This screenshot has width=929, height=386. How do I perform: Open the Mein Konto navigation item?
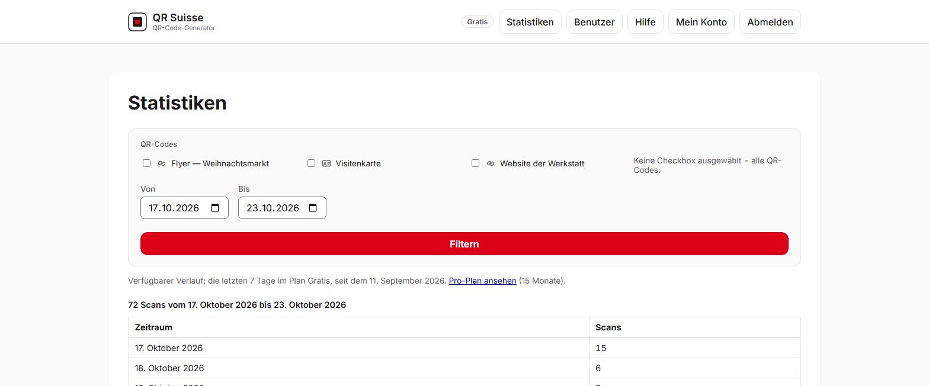(x=701, y=22)
